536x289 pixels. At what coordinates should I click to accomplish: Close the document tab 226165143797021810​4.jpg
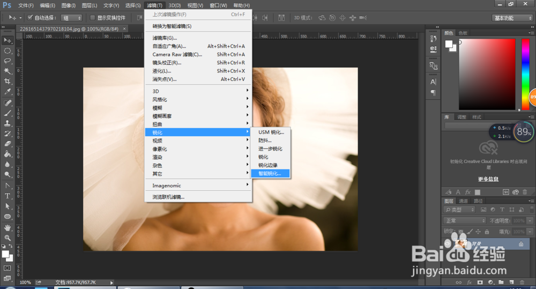pos(124,29)
